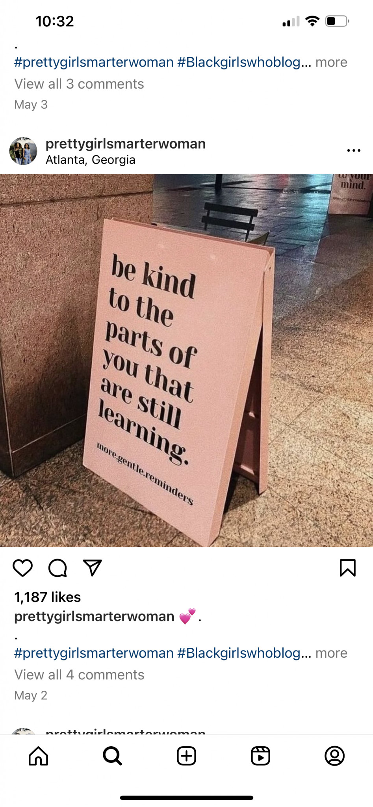
Task: View the 1,187 likes list
Action: [48, 597]
